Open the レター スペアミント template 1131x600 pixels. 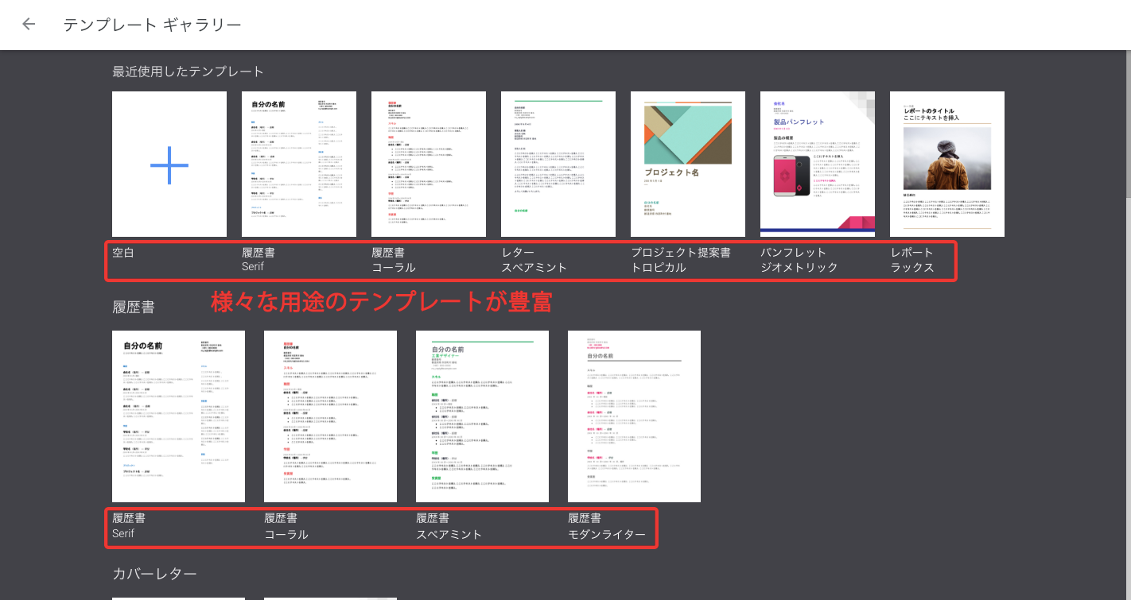558,165
